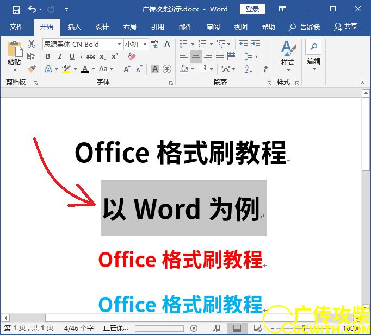This screenshot has width=371, height=335.
Task: Toggle superscript formatting
Action: [x=115, y=56]
